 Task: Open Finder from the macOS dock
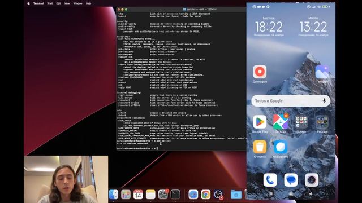(113, 195)
